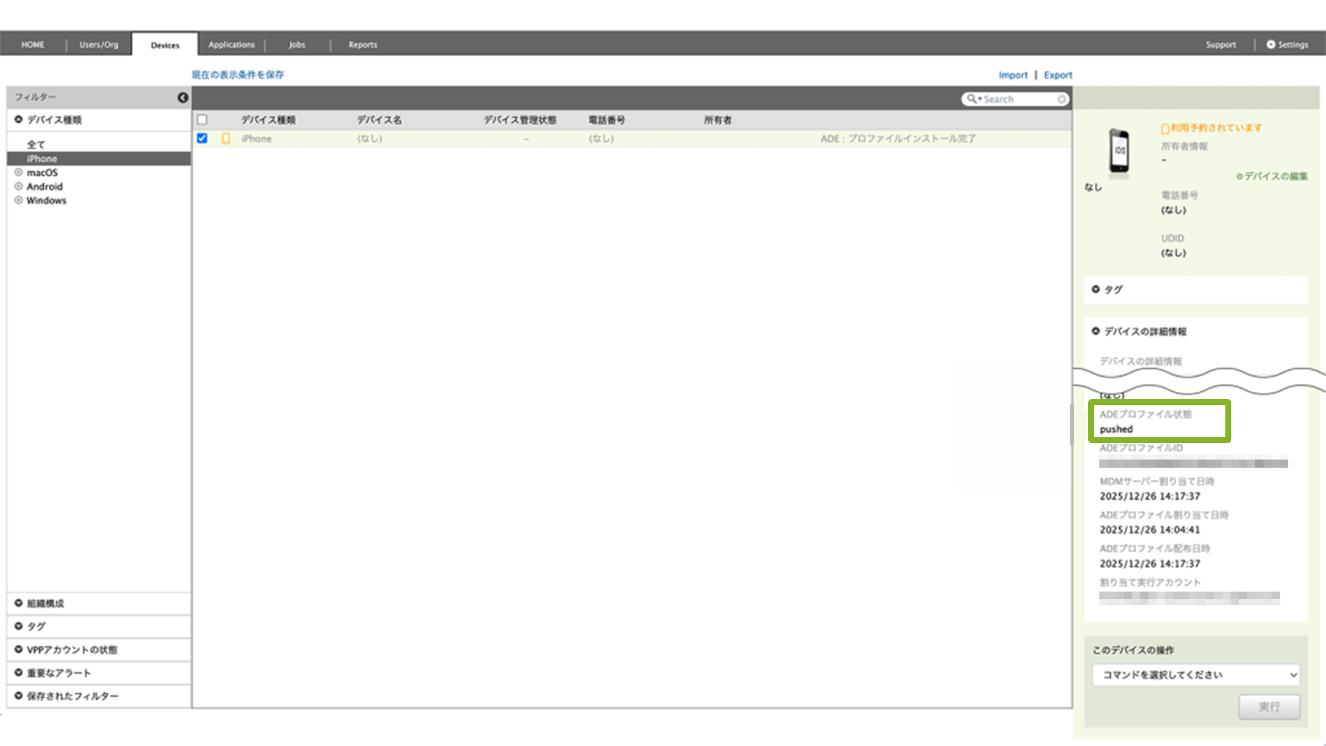Image resolution: width=1326 pixels, height=746 pixels.
Task: Switch to the Applications tab
Action: click(231, 45)
